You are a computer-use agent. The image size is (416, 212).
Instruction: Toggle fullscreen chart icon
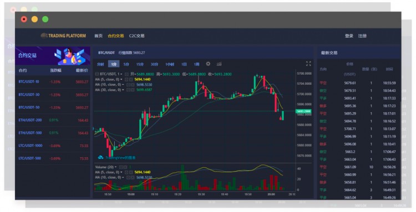click(308, 64)
